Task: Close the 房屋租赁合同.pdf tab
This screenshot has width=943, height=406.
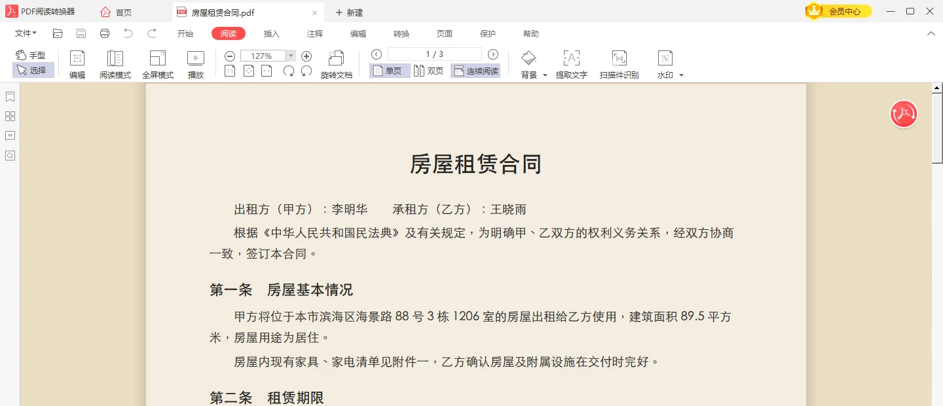Action: pos(314,12)
